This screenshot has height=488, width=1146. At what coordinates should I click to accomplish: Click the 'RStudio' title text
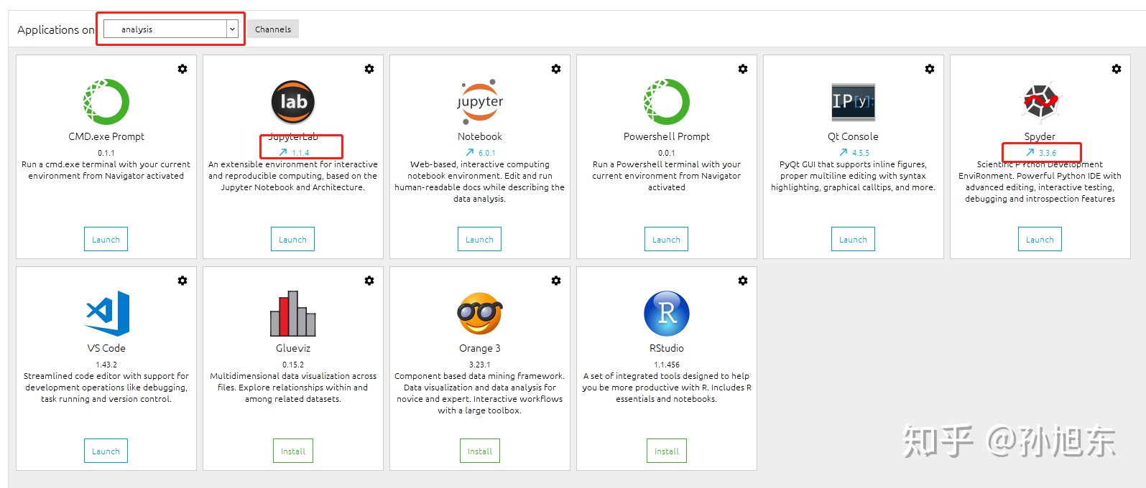click(x=667, y=348)
